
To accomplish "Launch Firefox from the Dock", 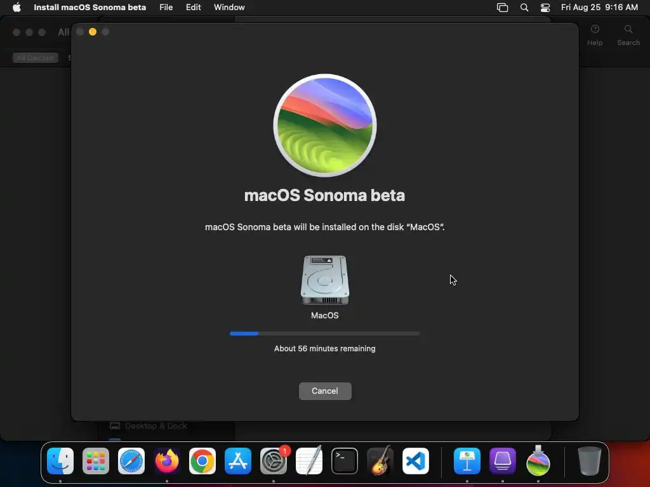I will point(167,461).
